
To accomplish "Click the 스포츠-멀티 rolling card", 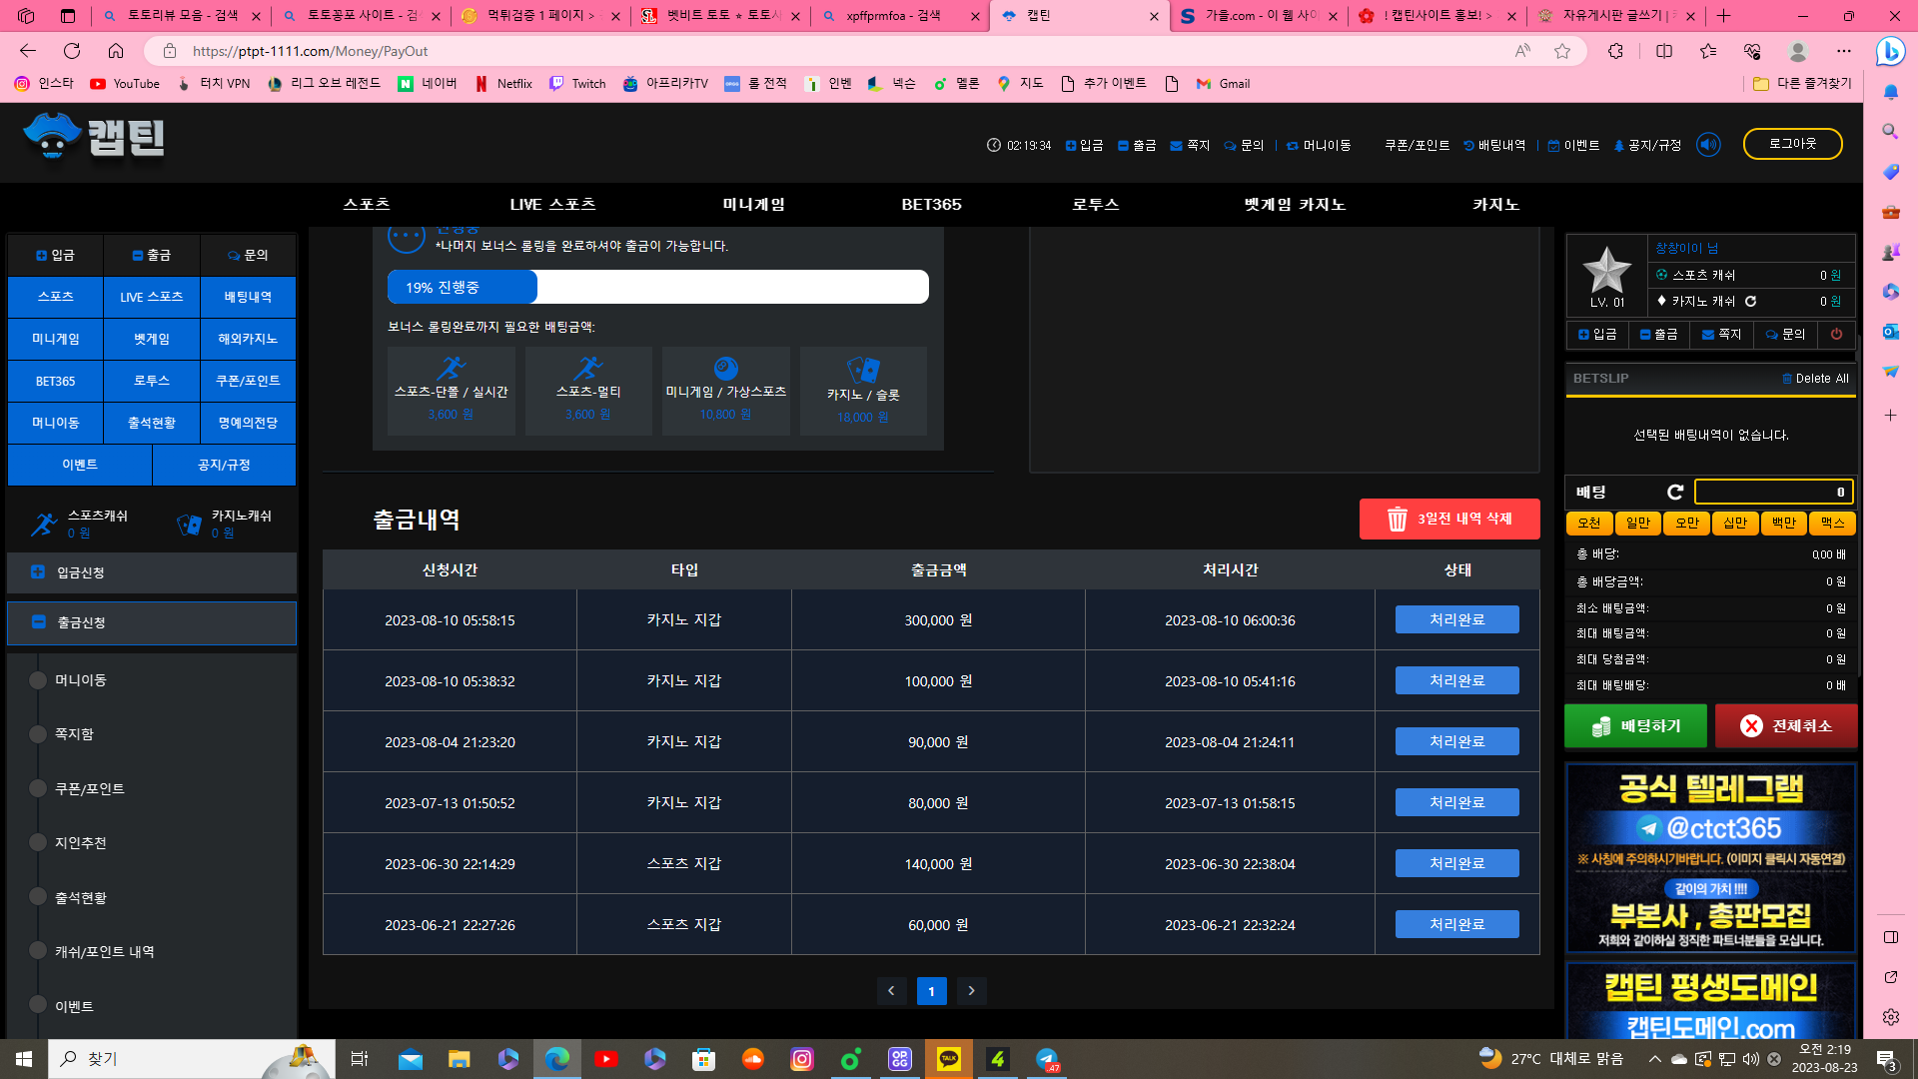I will pos(588,391).
